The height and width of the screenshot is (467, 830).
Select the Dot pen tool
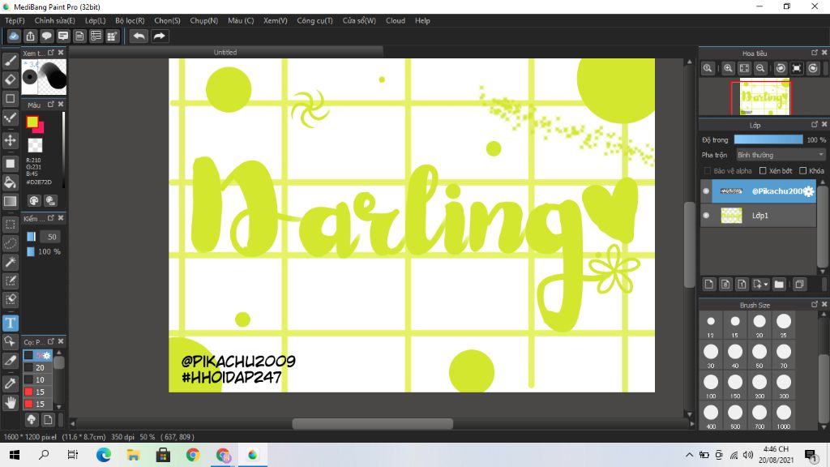click(10, 118)
